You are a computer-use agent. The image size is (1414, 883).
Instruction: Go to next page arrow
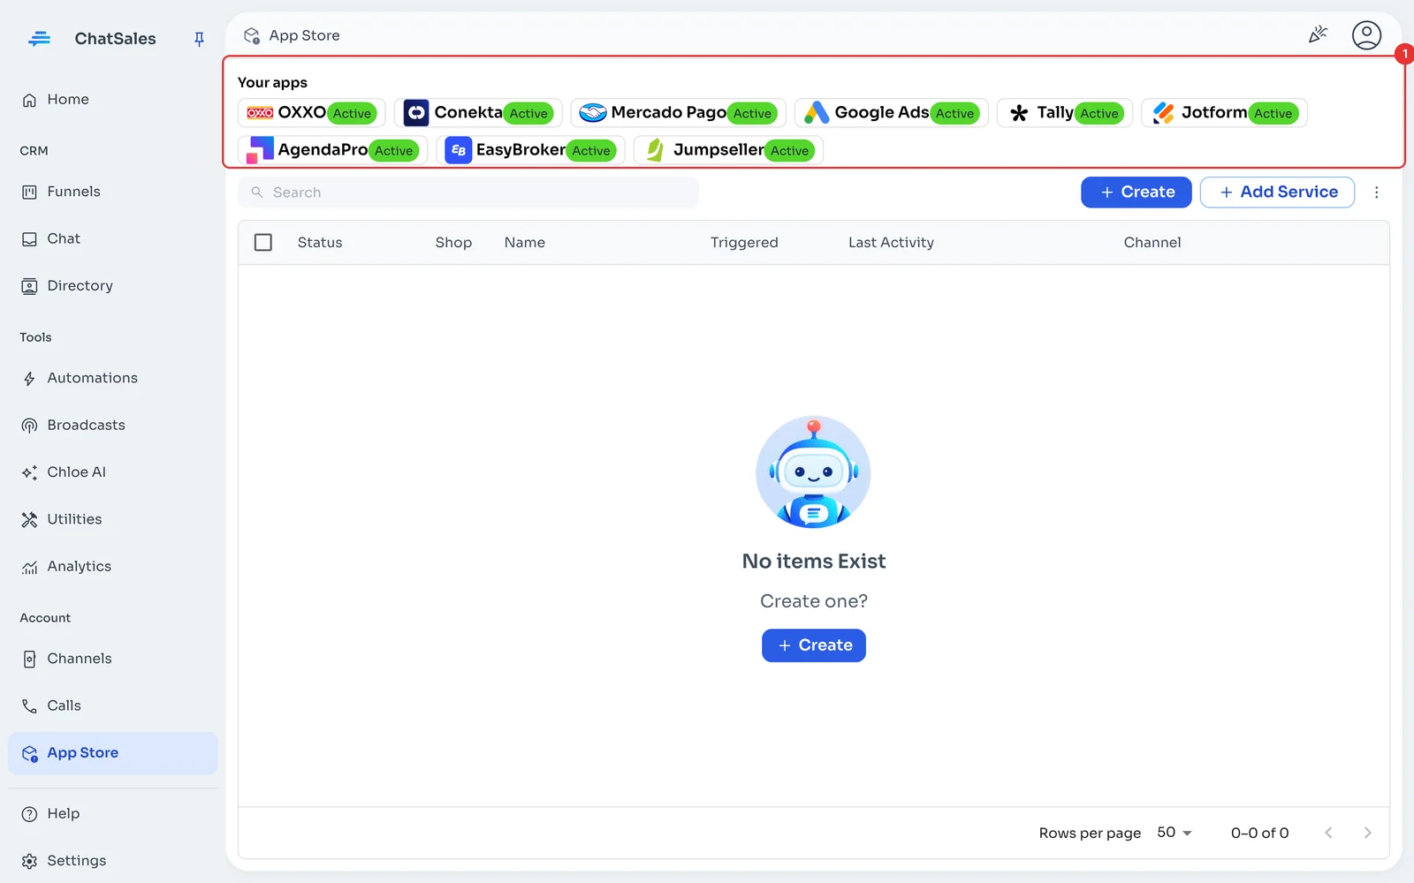point(1367,833)
